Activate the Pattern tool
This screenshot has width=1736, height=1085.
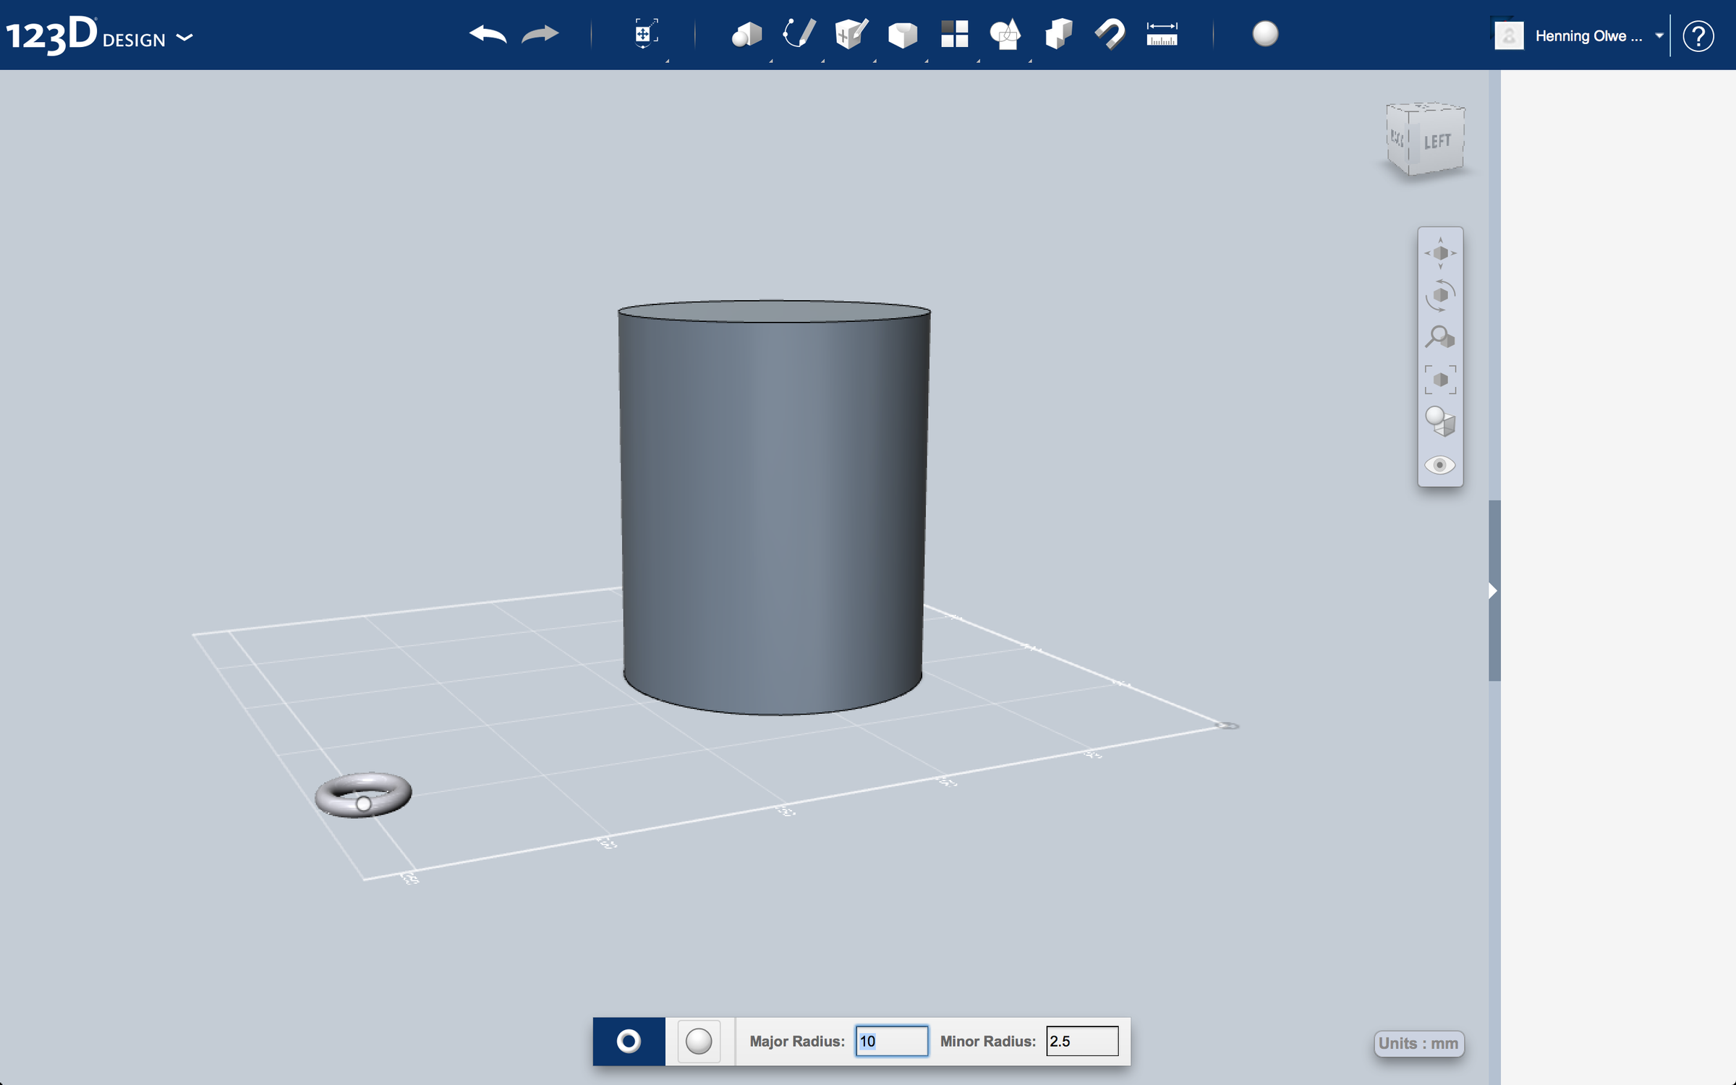coord(955,34)
